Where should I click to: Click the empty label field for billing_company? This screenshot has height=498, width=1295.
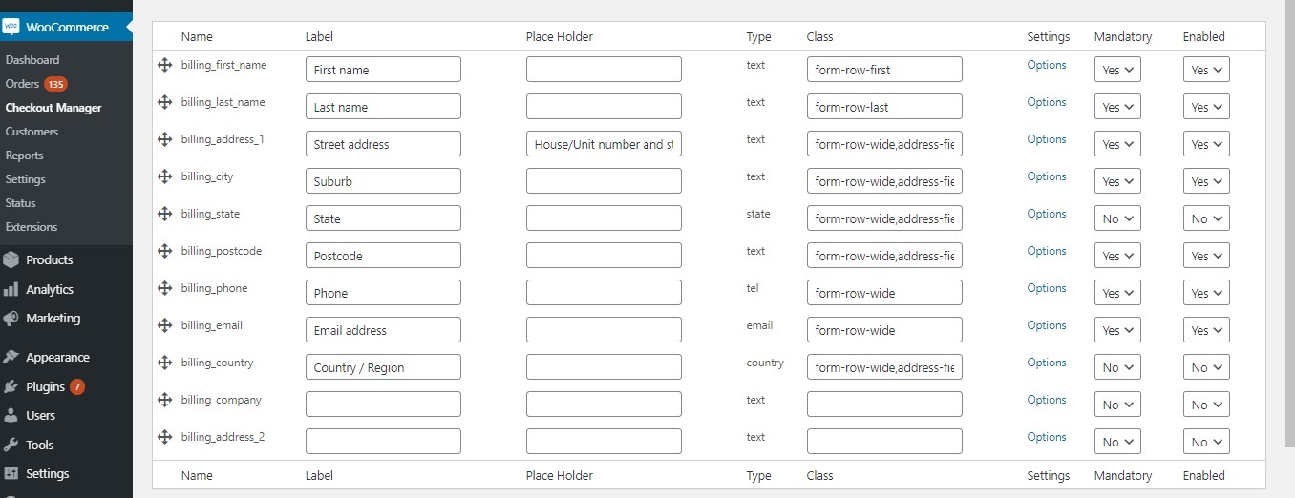click(383, 405)
